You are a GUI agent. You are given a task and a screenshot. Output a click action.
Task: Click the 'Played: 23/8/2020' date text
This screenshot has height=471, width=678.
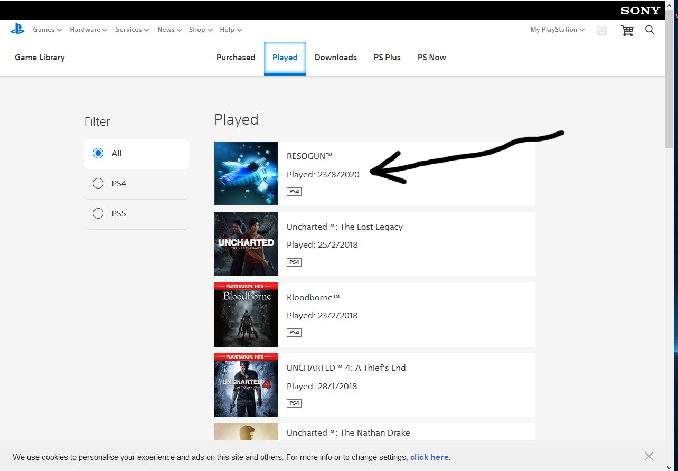point(323,175)
